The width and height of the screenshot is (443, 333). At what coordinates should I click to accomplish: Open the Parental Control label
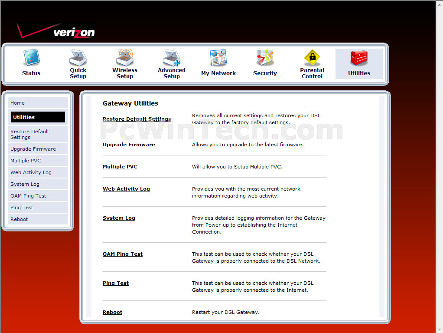[312, 73]
